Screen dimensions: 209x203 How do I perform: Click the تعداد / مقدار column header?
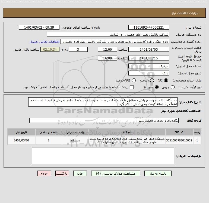pos(49,132)
